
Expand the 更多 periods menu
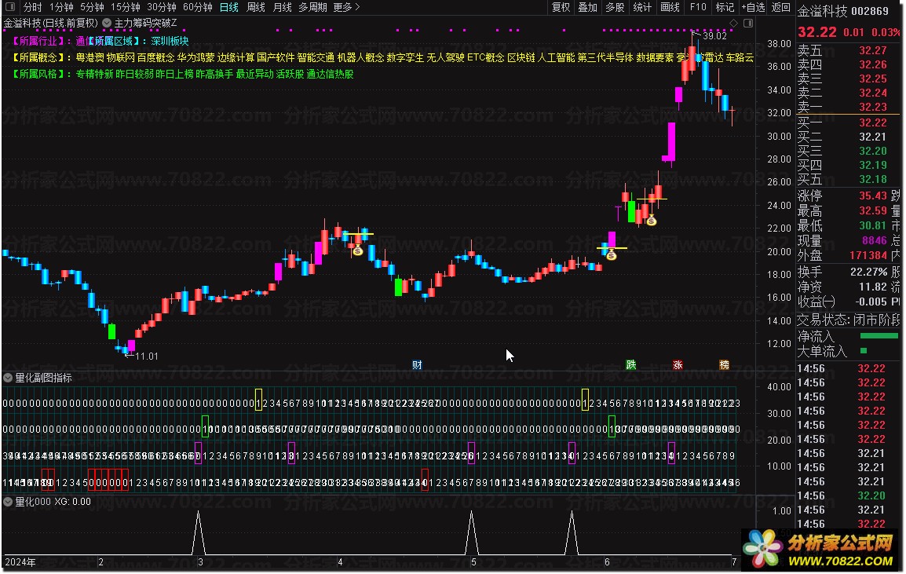coord(347,7)
